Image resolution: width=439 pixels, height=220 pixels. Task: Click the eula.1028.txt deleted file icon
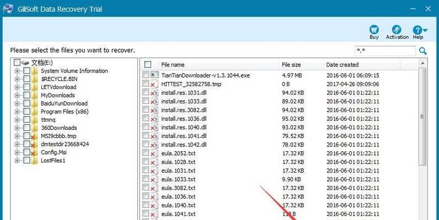(x=153, y=162)
